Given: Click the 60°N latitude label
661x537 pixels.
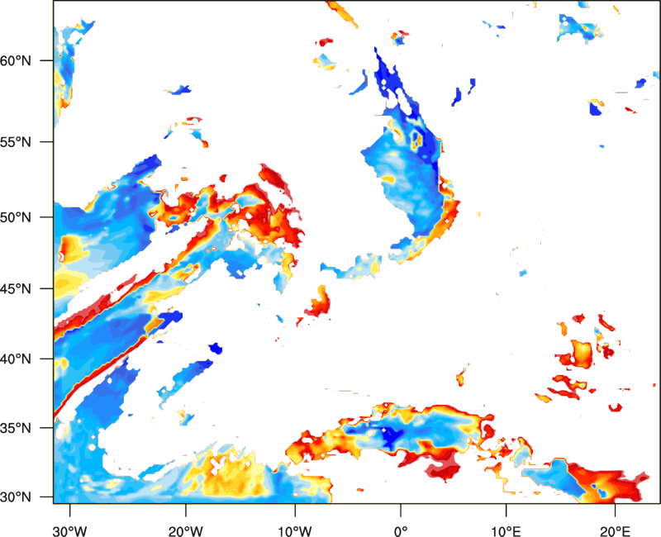Looking at the screenshot, I should (16, 60).
